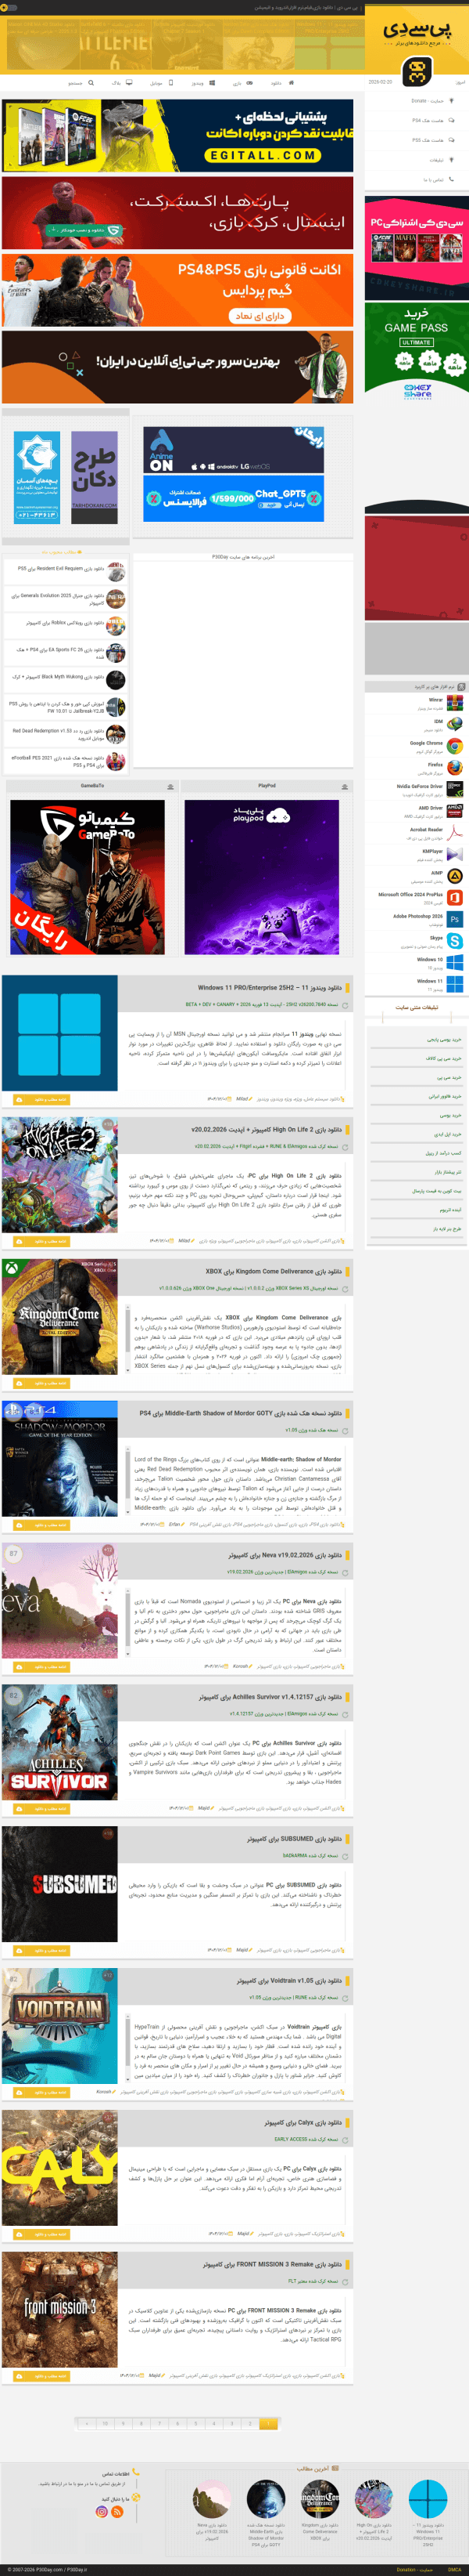Open the Microsoft Office 2024 icon
The width and height of the screenshot is (469, 2576).
(x=454, y=897)
